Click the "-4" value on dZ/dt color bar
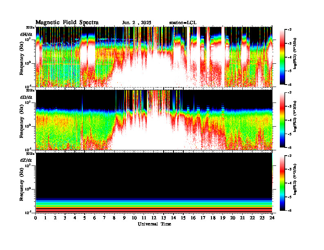 290,183
